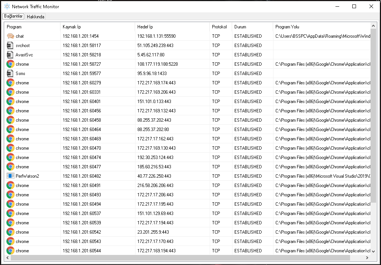This screenshot has width=381, height=265.
Task: Click chrome icon for port 58727 connection
Action: 10,64
